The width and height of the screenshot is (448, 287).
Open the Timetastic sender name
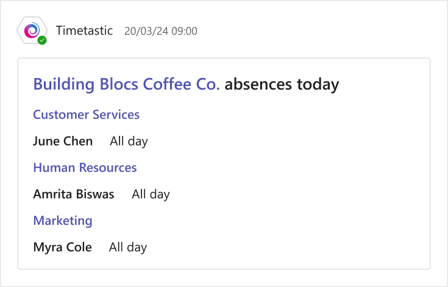84,30
